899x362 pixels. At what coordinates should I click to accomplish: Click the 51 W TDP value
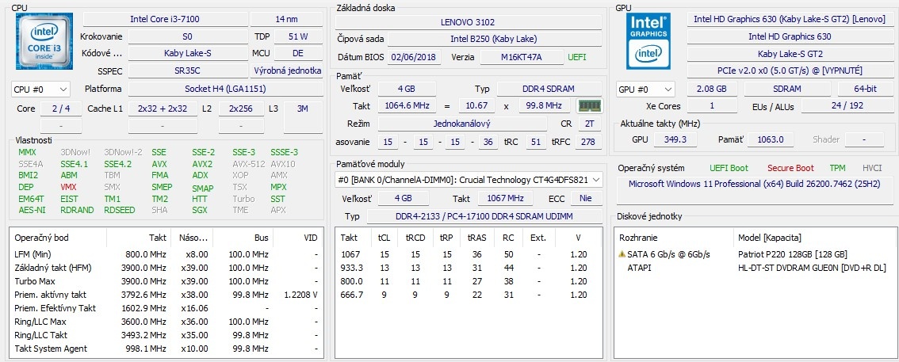tap(298, 36)
